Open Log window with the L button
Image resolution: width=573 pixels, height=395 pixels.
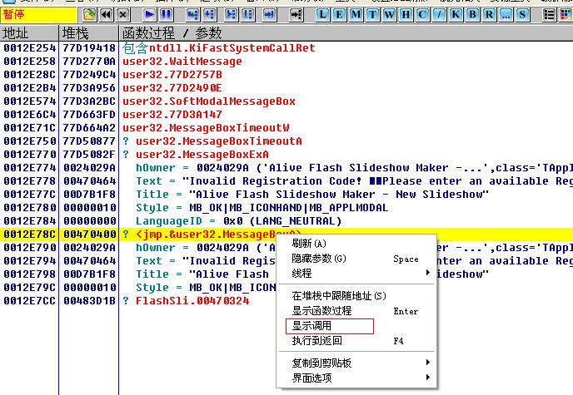point(323,14)
